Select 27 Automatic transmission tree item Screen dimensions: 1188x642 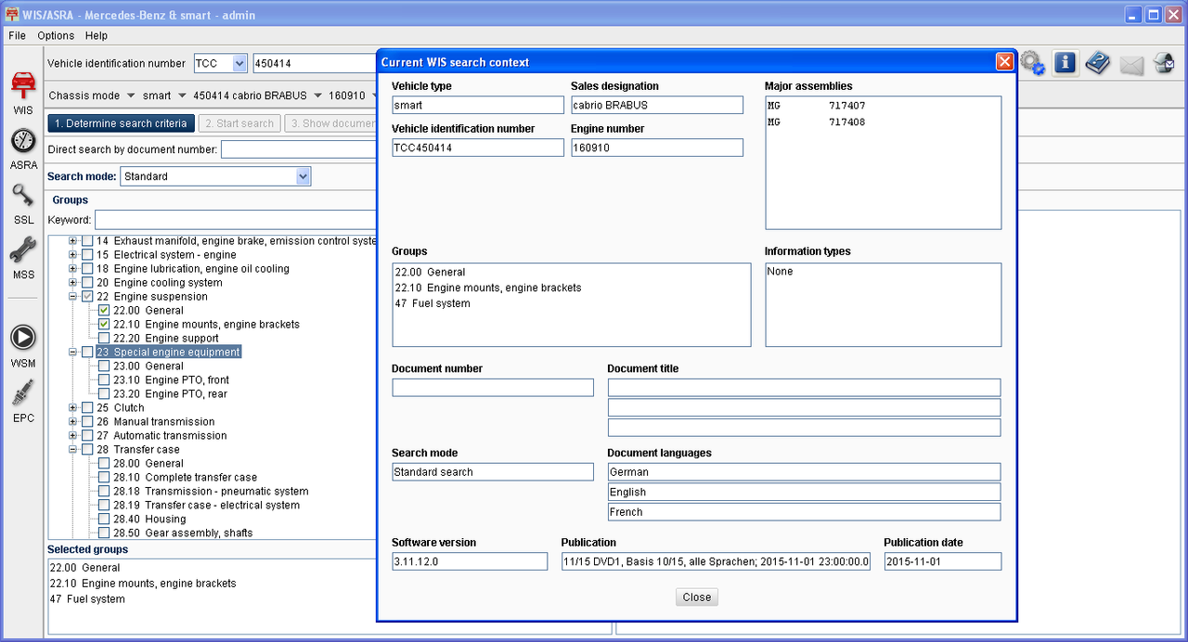pyautogui.click(x=161, y=435)
